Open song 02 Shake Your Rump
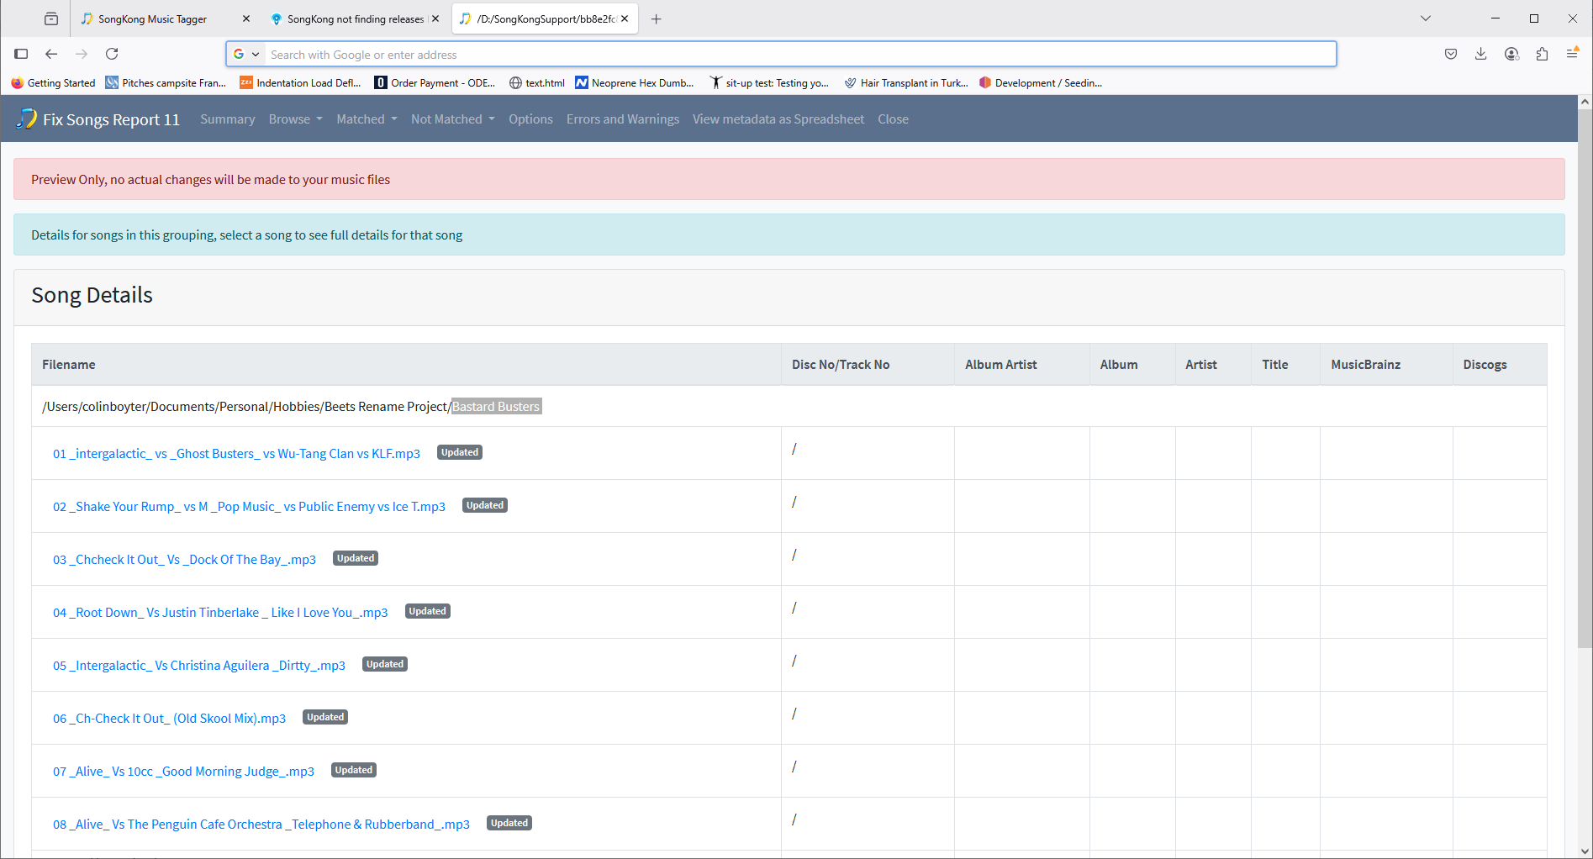The height and width of the screenshot is (859, 1593). pyautogui.click(x=249, y=507)
